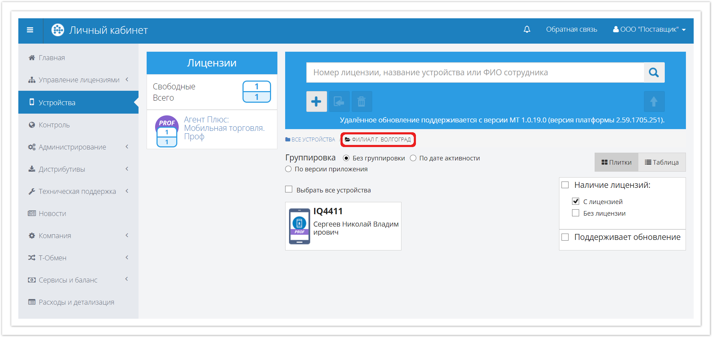Expand the "Администрирование" sidebar section
The height and width of the screenshot is (337, 712).
click(72, 147)
